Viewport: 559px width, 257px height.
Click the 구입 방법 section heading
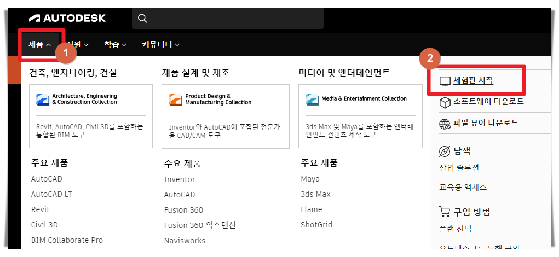tap(472, 212)
